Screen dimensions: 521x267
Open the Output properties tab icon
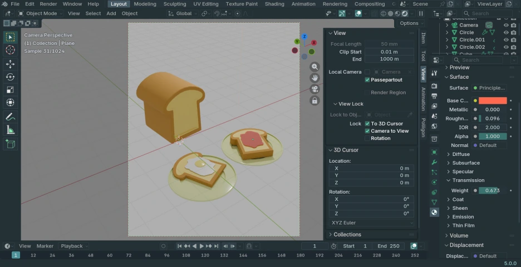(434, 96)
